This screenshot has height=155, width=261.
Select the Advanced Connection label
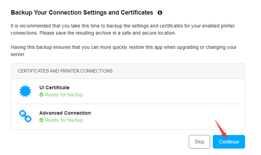click(x=65, y=113)
